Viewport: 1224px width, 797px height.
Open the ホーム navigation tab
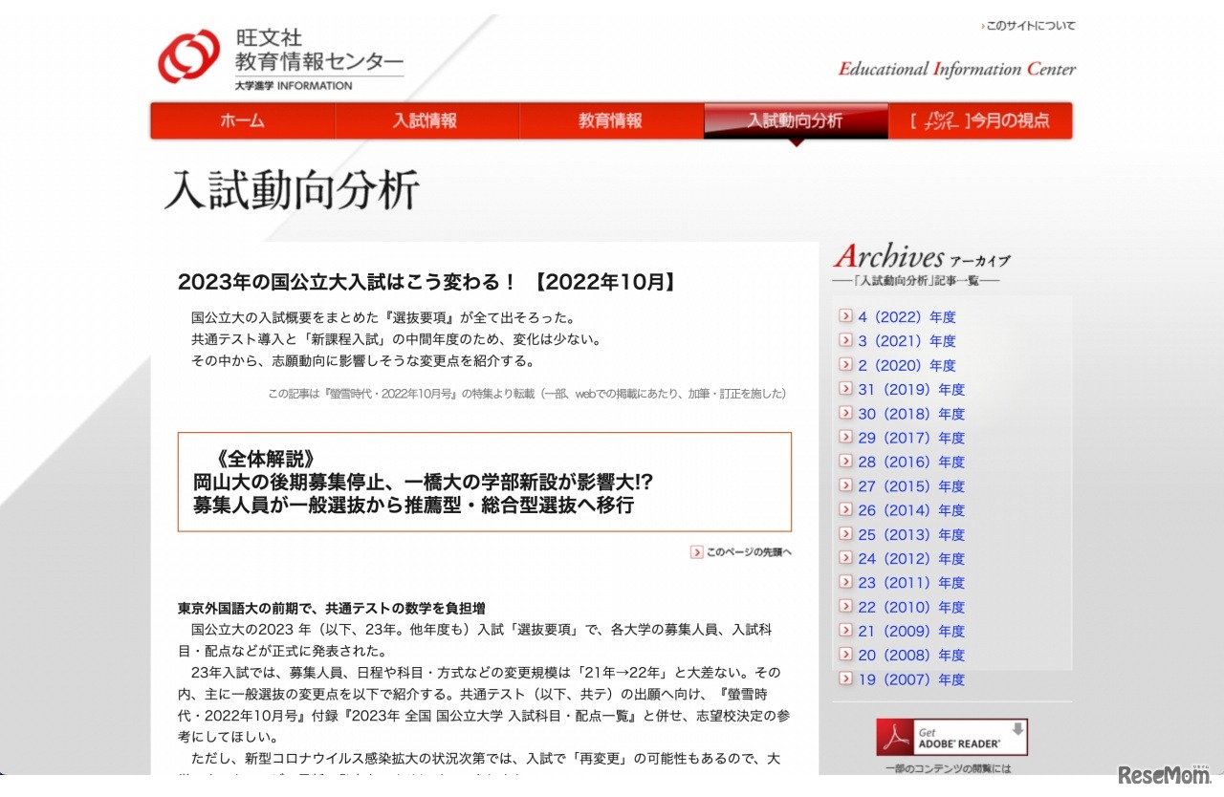(x=242, y=120)
